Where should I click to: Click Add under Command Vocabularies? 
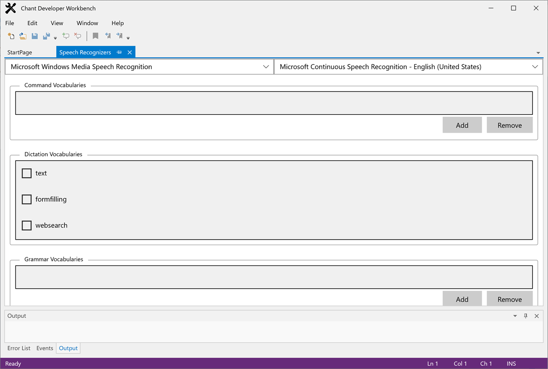coord(462,125)
